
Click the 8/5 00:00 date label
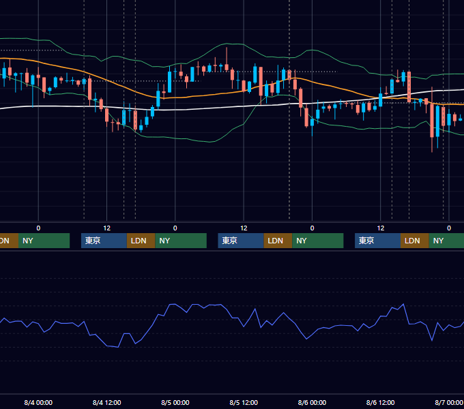(175, 402)
